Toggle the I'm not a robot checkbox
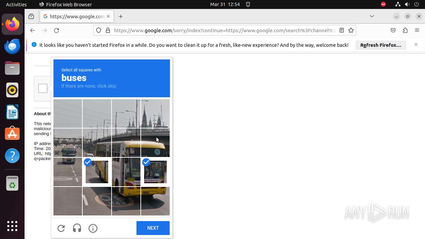 pyautogui.click(x=42, y=88)
